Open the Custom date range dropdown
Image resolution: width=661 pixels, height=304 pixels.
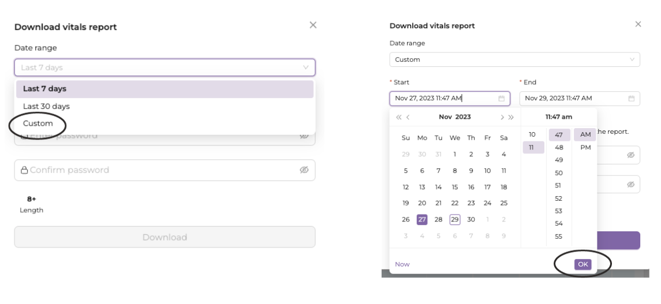click(x=515, y=59)
